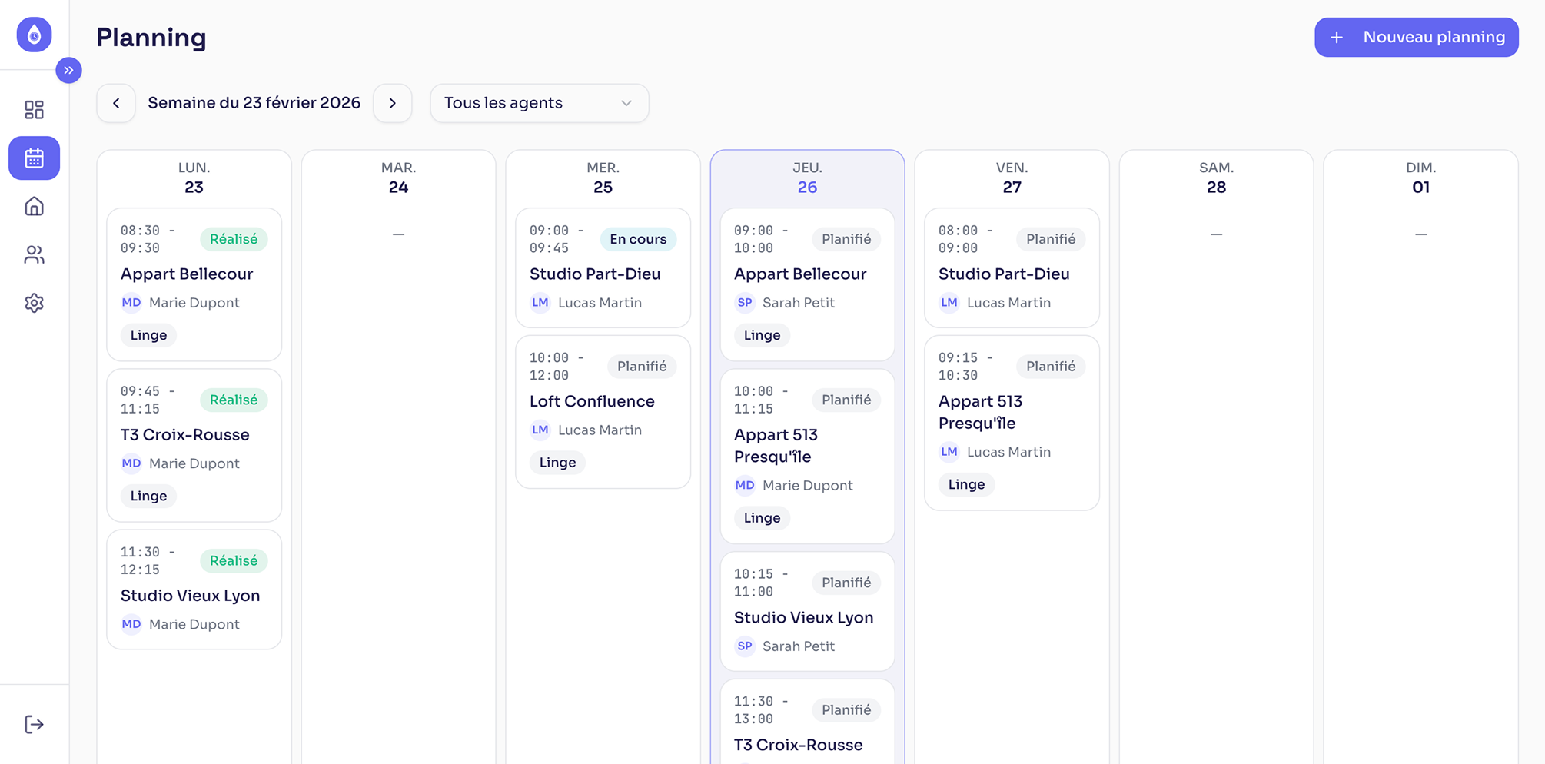1545x764 pixels.
Task: Click Sarah Petit's SP avatar on Studio Vieux Lyon
Action: point(744,646)
